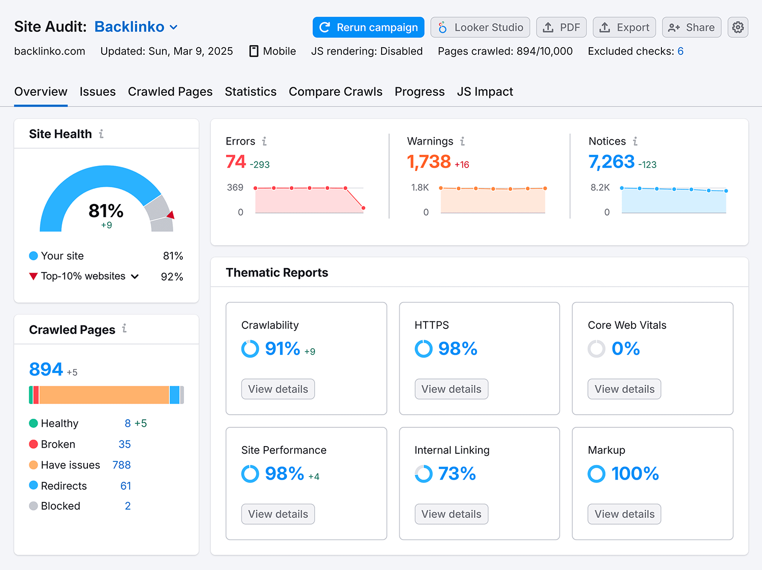The height and width of the screenshot is (570, 762).
Task: Click the 1,738 warnings count
Action: 429,162
